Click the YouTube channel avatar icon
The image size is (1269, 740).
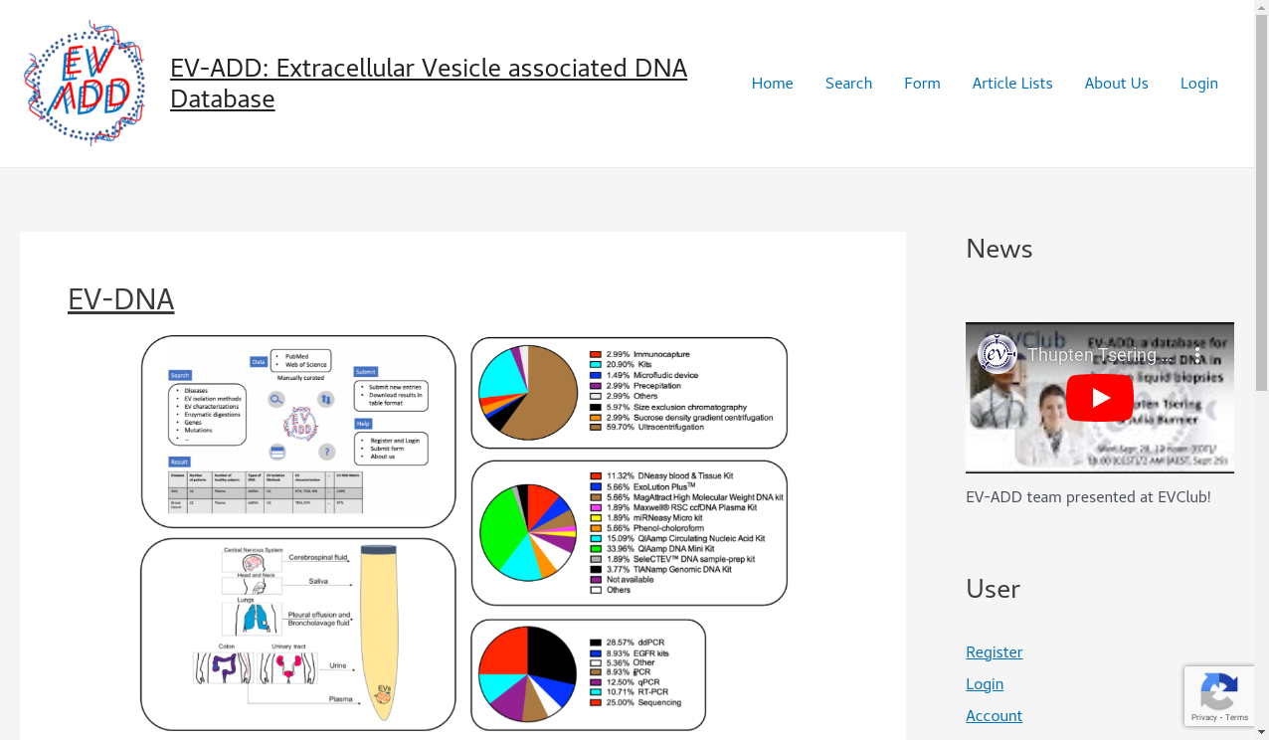tap(997, 354)
